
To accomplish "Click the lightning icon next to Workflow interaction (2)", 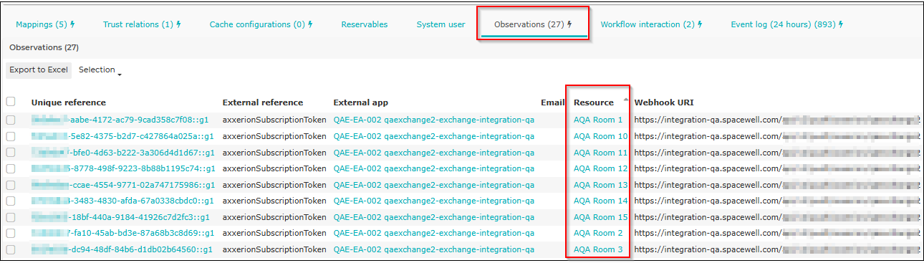I will click(700, 24).
